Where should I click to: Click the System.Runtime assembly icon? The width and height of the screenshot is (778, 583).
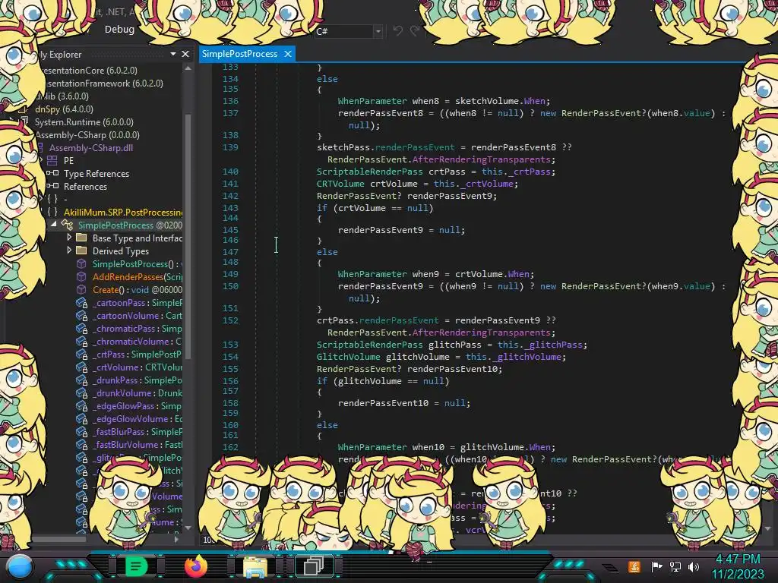(24, 121)
